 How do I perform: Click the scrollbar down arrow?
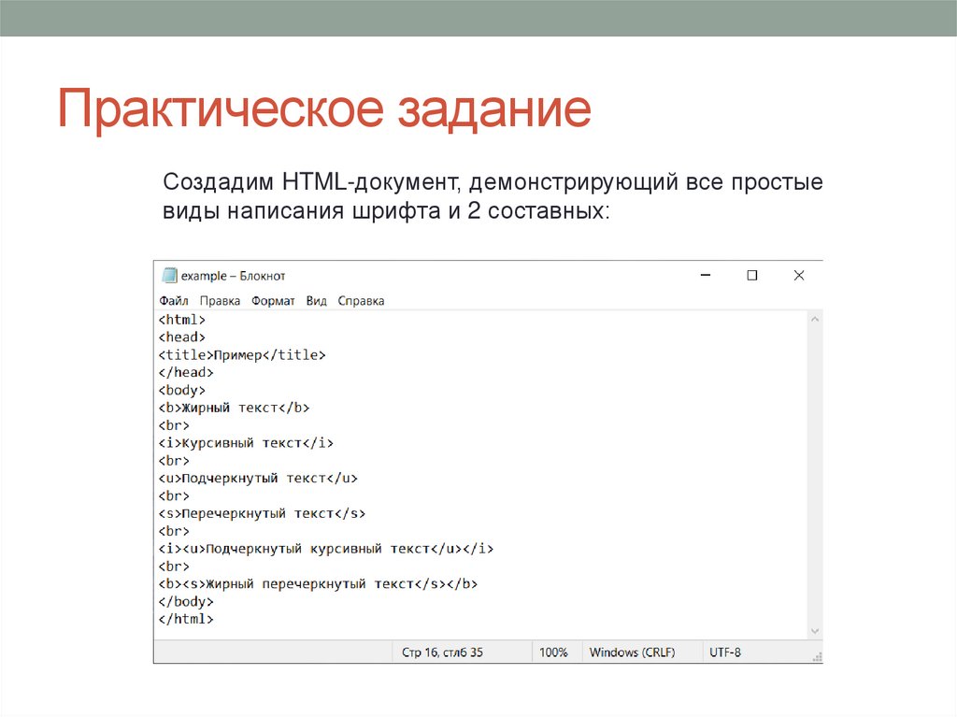tap(815, 631)
